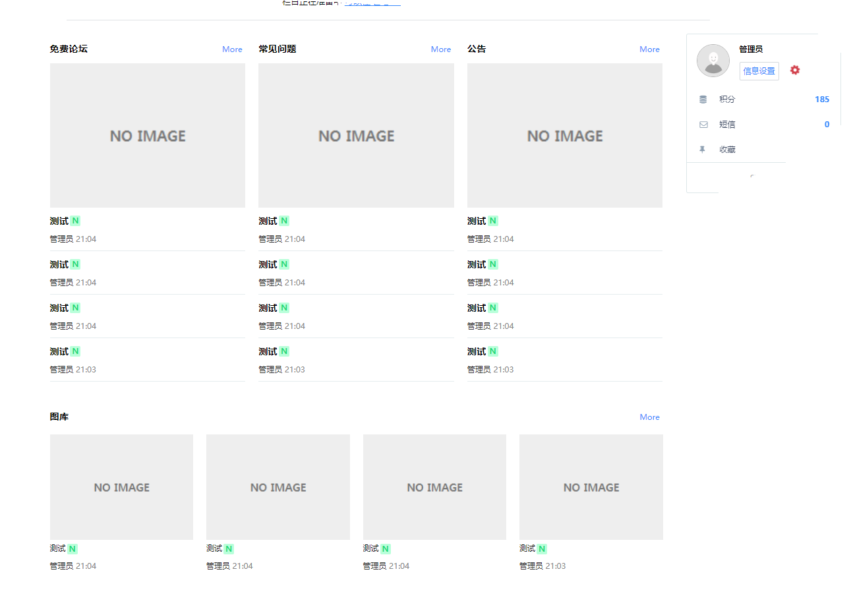Viewport: 851px width, 615px height.
Task: Open the 信息设置 settings button
Action: pos(759,71)
